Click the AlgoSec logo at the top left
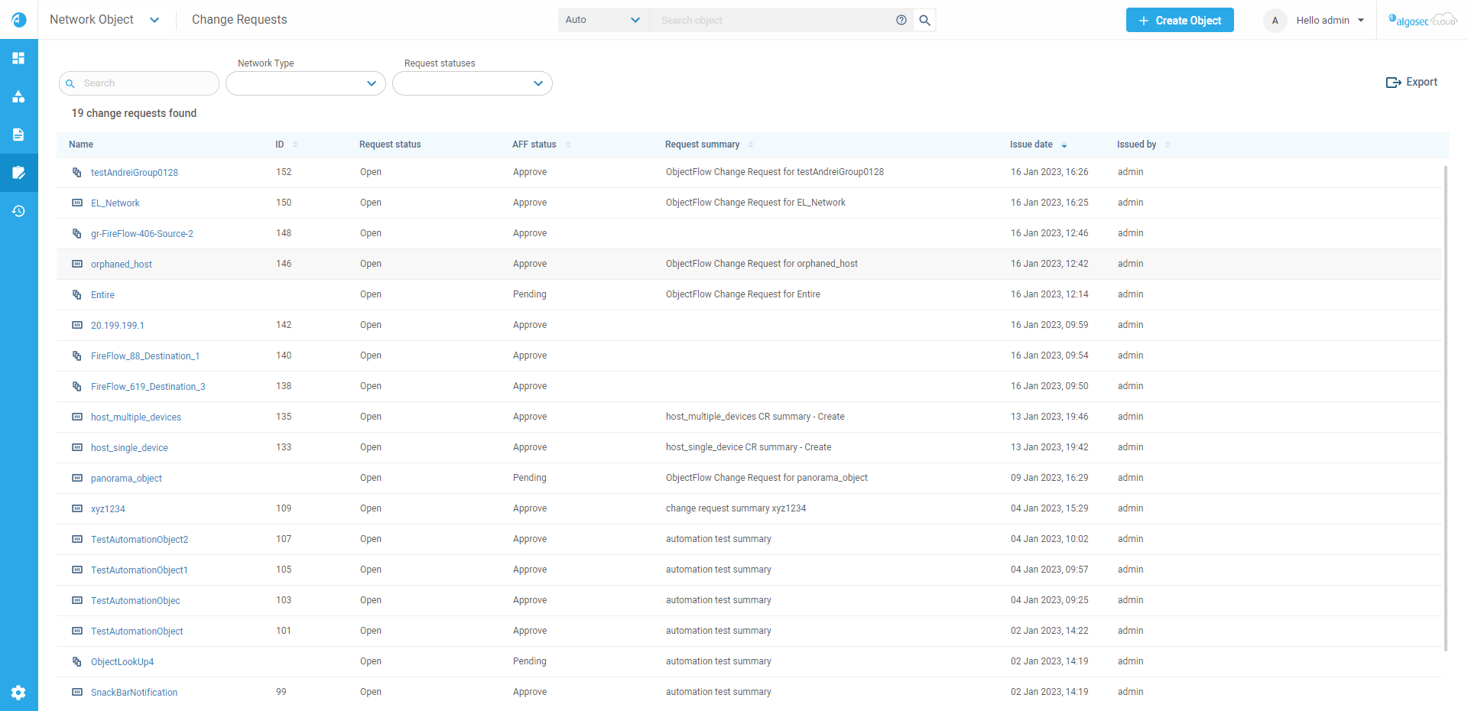Image resolution: width=1468 pixels, height=711 pixels. [18, 20]
